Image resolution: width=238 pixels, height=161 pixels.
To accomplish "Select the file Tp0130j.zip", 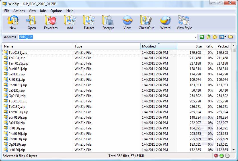I will (17, 107).
